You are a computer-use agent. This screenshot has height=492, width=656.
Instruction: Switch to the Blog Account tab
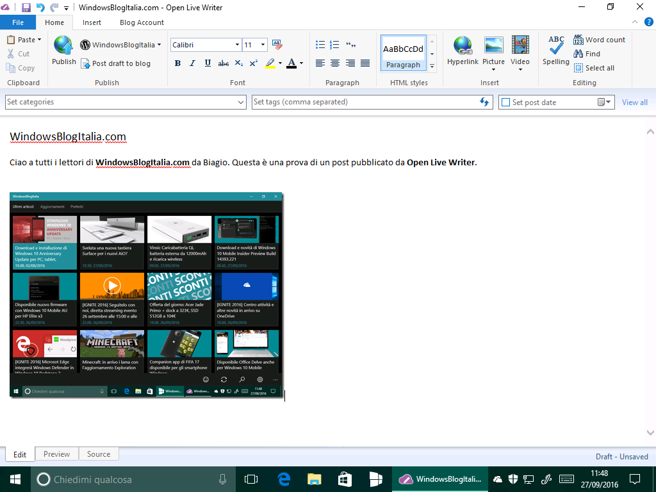(x=142, y=22)
